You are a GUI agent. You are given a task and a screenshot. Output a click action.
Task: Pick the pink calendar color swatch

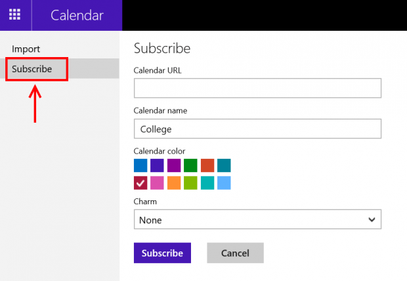pyautogui.click(x=157, y=183)
